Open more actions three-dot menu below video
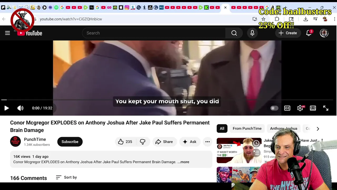Image resolution: width=337 pixels, height=190 pixels. click(x=207, y=142)
